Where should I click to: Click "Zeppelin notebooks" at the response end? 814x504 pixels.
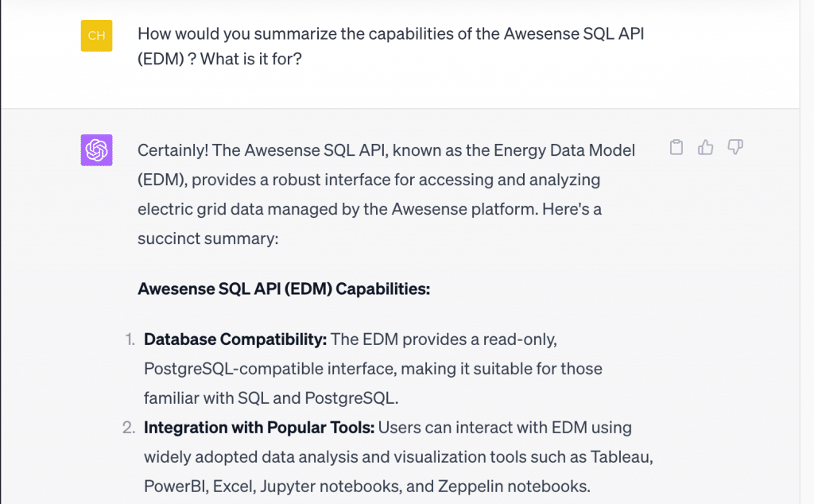pyautogui.click(x=513, y=487)
